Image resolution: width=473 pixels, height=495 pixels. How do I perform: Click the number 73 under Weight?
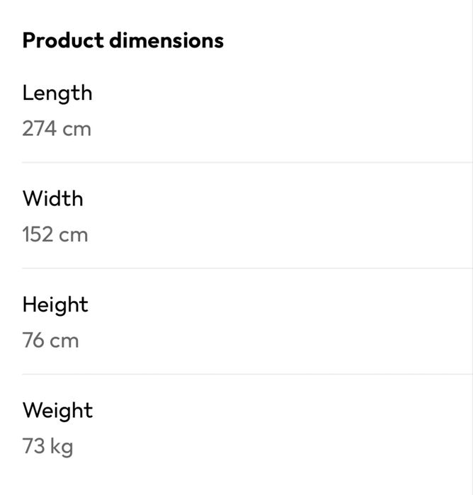coord(33,447)
